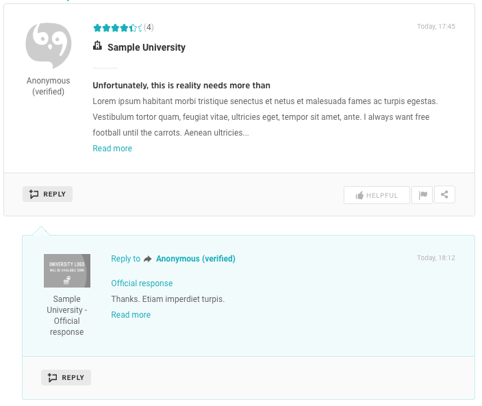Image resolution: width=482 pixels, height=406 pixels.
Task: Open the Anonymous (verified) link in reply header
Action: click(196, 259)
